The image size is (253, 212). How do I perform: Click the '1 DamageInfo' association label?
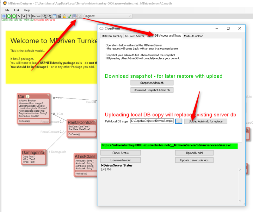(58, 152)
